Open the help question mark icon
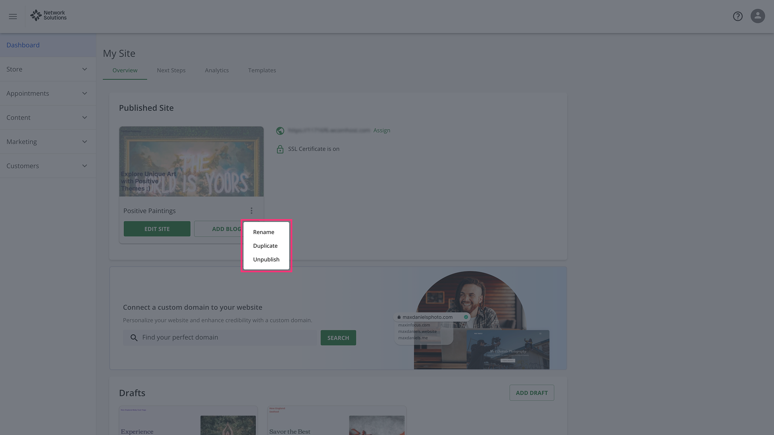Screen dimensions: 774x435 [x=738, y=17]
